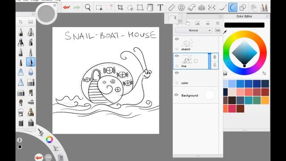
Task: Click the hue ring handle on color wheel
Action: click(x=228, y=63)
